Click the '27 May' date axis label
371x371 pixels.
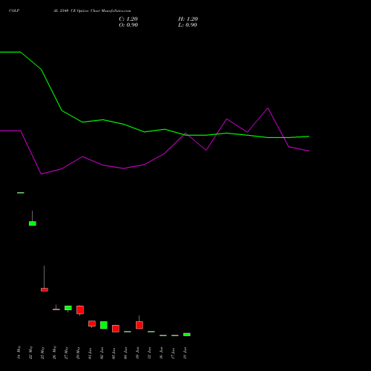(x=66, y=352)
